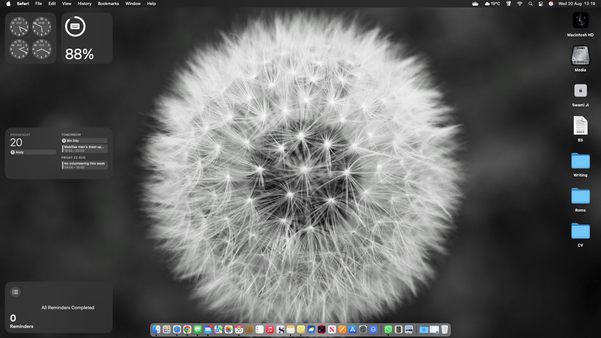Open the No volunteering this week event
Screen dimensions: 601x338
85,165
